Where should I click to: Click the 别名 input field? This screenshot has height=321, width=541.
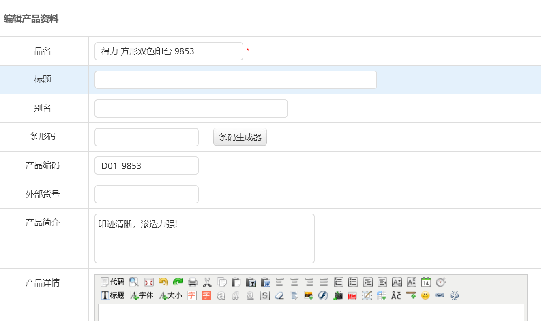[x=191, y=108]
